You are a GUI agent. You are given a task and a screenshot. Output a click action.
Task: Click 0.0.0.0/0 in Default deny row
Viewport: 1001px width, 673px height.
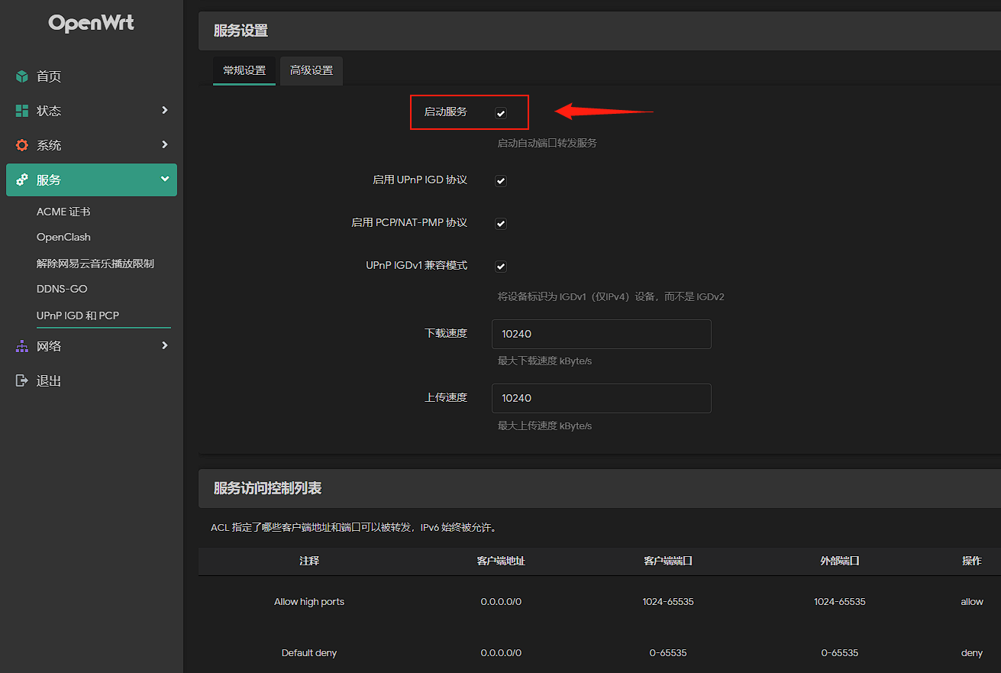point(501,653)
